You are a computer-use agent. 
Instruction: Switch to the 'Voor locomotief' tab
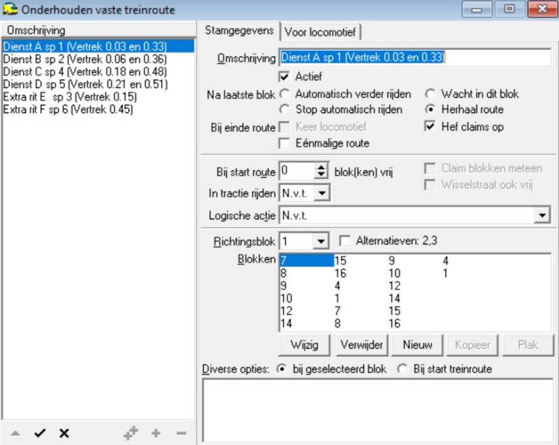pos(320,32)
